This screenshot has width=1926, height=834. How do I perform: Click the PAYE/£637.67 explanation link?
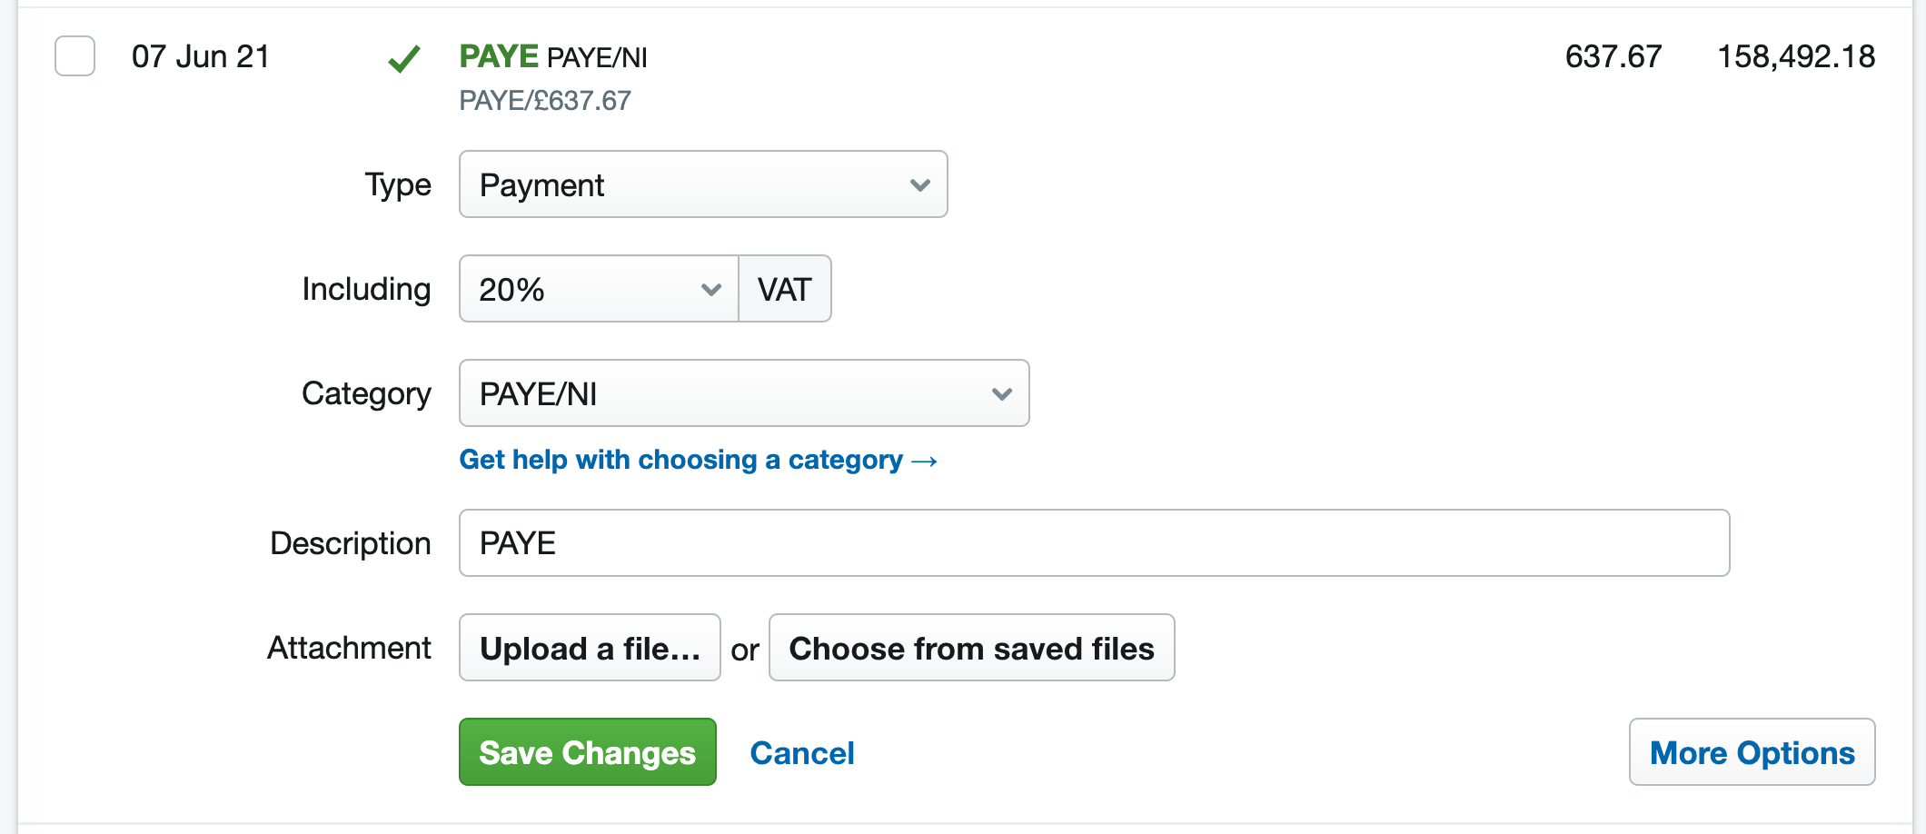pos(544,101)
